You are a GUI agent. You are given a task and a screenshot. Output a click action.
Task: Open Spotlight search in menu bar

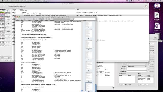tap(161, 1)
